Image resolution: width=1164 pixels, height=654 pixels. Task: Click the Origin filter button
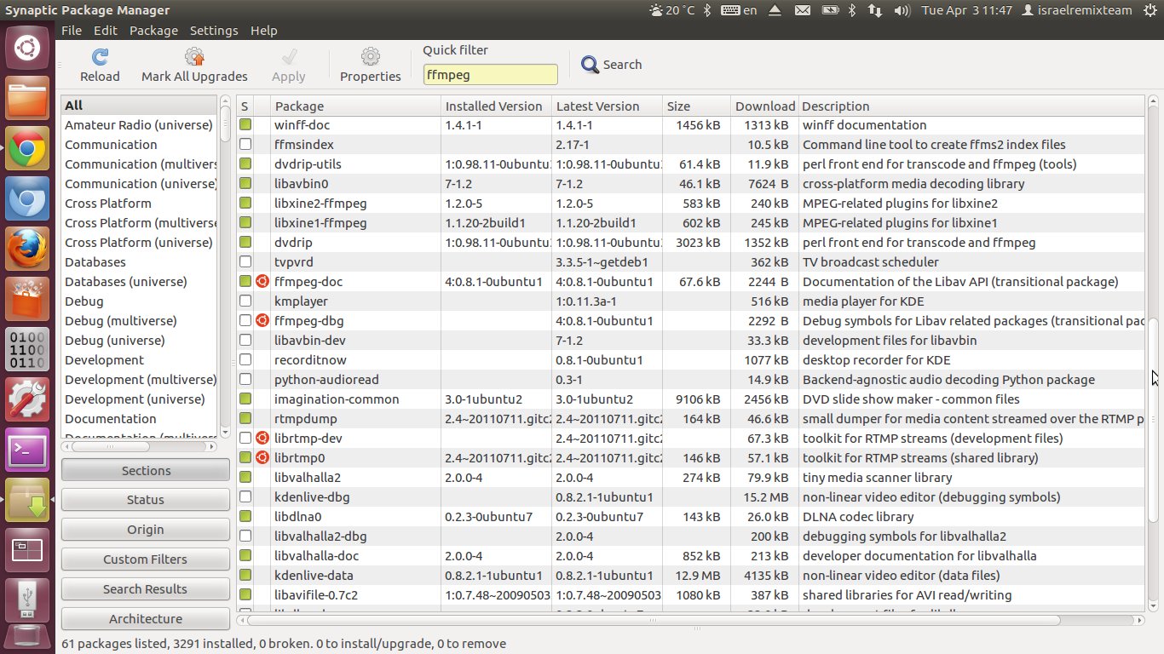(146, 530)
